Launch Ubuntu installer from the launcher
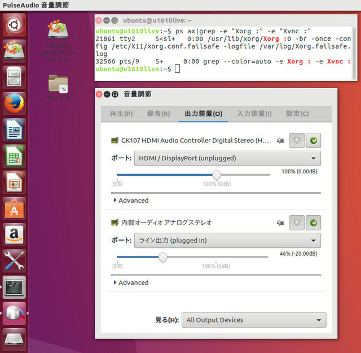The width and height of the screenshot is (361, 353). point(14,51)
